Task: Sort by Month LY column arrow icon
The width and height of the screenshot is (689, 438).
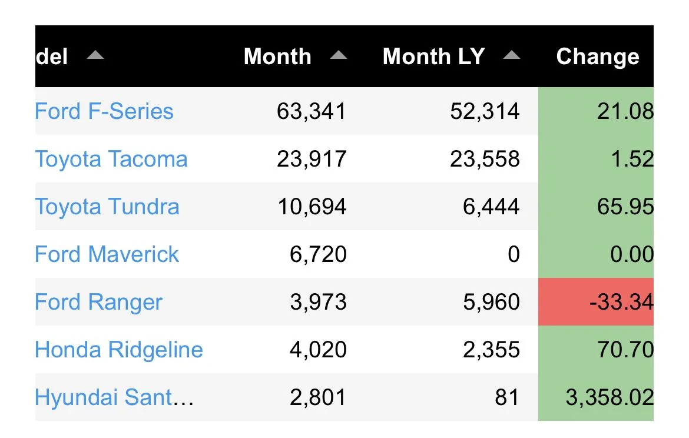Action: (x=512, y=55)
